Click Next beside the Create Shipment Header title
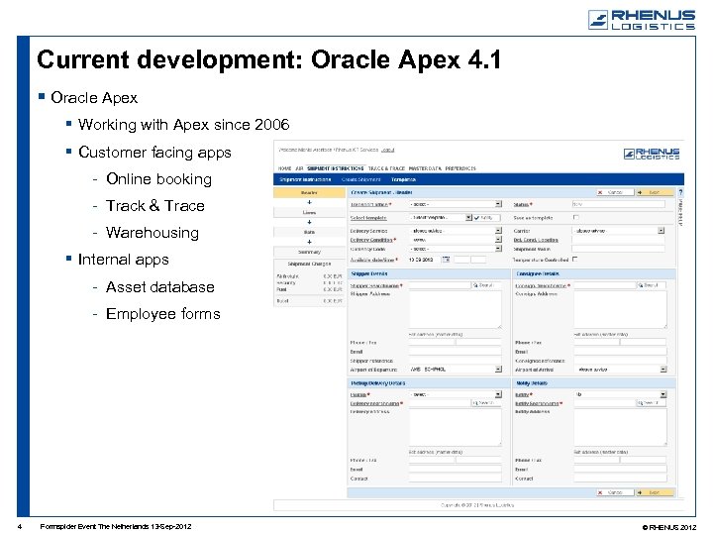 pyautogui.click(x=654, y=192)
